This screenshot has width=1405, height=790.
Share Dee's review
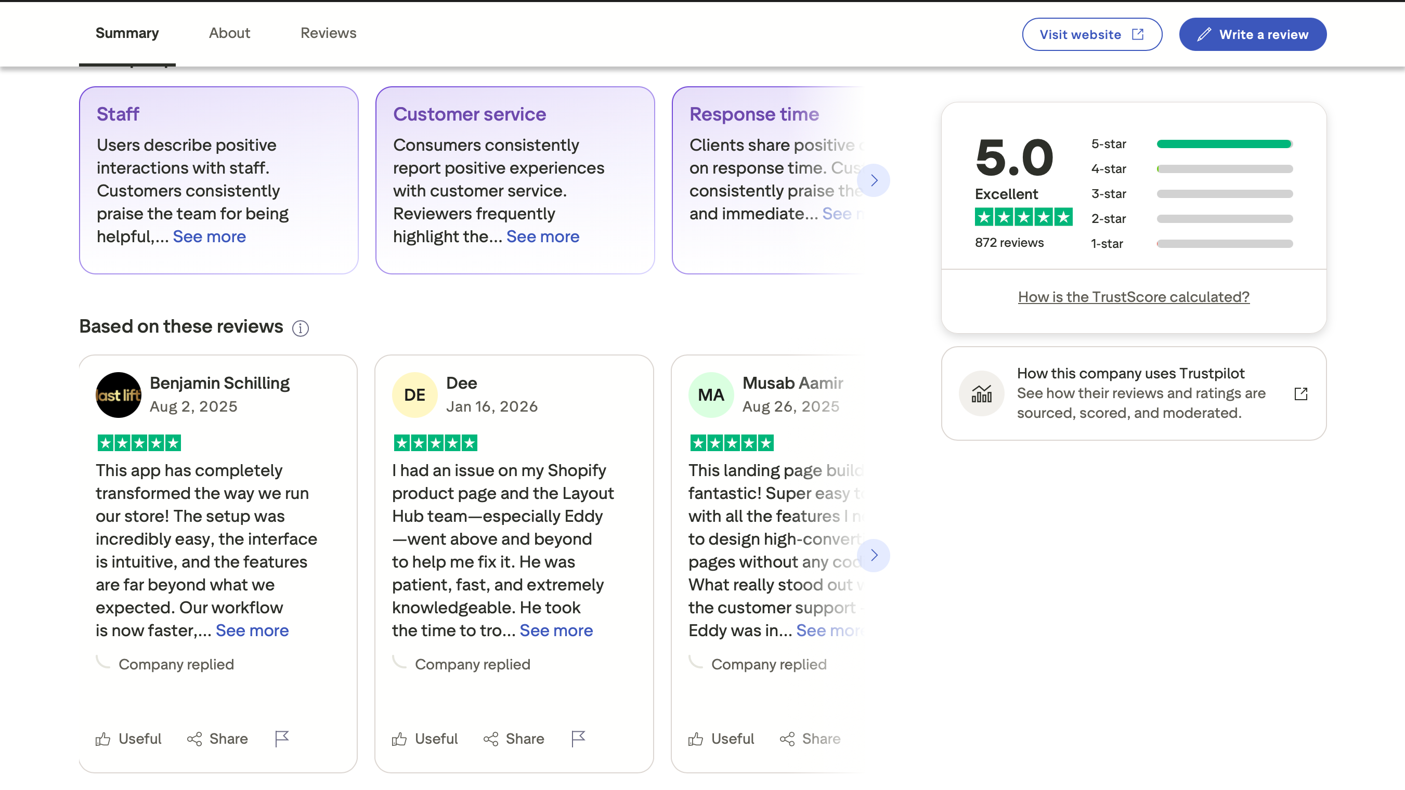(x=513, y=738)
